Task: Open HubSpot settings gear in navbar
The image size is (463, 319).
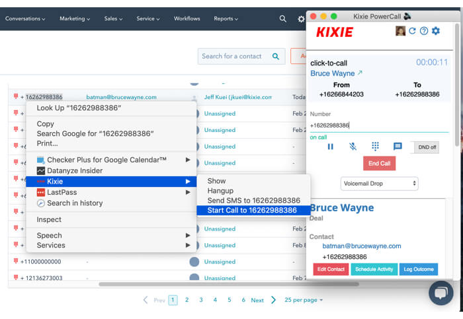Action: (301, 19)
